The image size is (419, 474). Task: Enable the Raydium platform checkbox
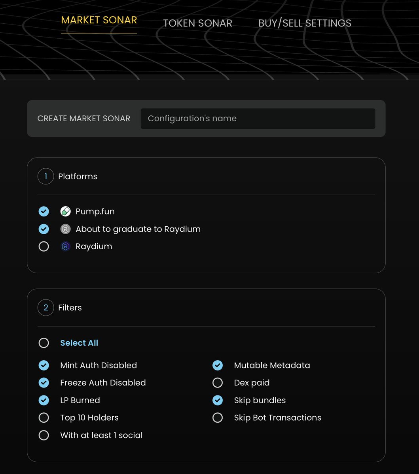pyautogui.click(x=44, y=246)
